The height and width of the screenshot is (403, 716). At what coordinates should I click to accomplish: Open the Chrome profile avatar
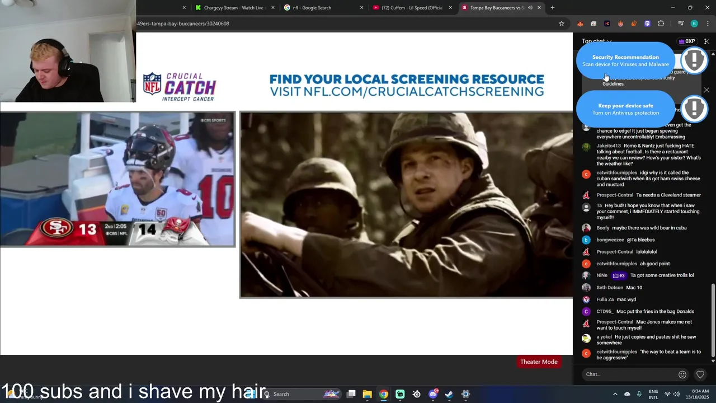pyautogui.click(x=694, y=24)
